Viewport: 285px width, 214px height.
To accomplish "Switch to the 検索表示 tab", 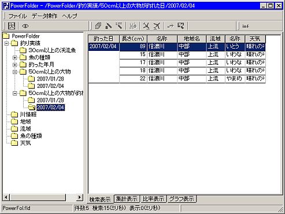I will pos(100,199).
